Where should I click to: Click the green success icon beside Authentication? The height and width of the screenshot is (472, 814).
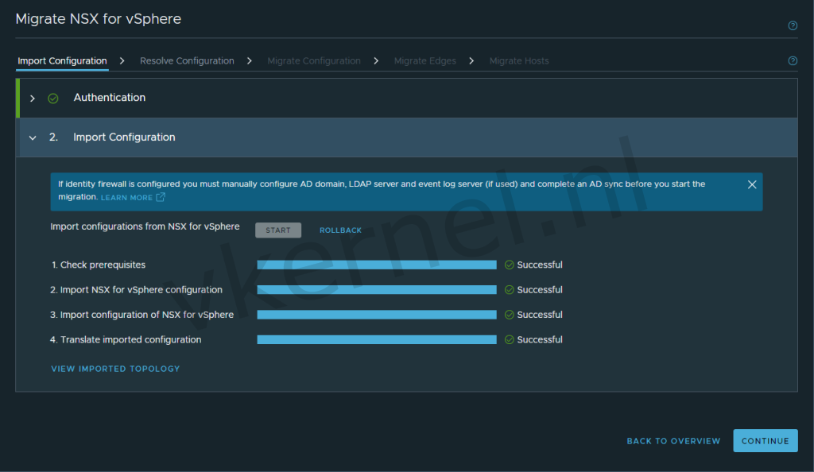[x=52, y=98]
